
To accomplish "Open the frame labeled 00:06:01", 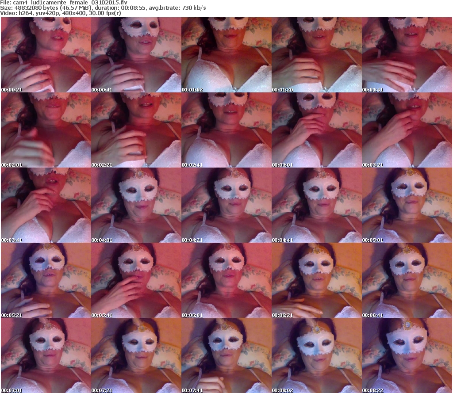I will click(226, 280).
